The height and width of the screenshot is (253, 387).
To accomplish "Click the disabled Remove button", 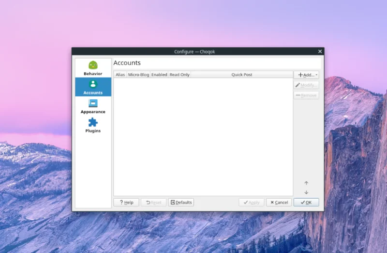I will click(306, 95).
